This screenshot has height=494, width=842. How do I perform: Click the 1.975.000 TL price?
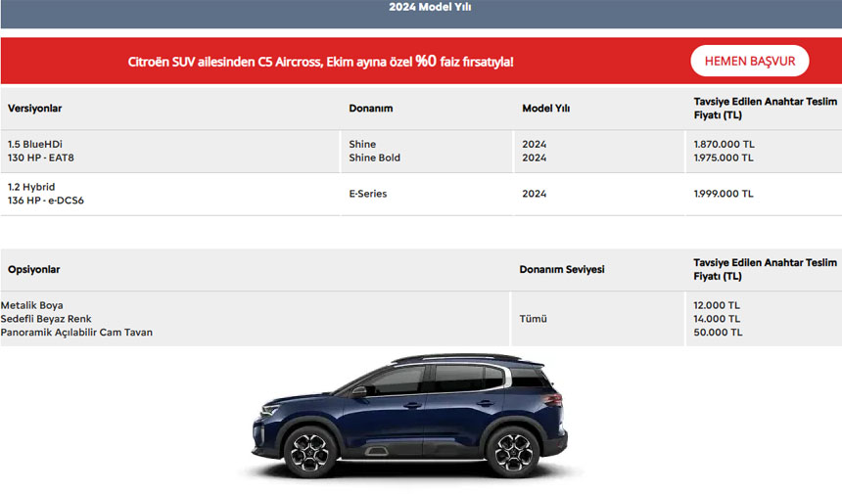pyautogui.click(x=724, y=157)
